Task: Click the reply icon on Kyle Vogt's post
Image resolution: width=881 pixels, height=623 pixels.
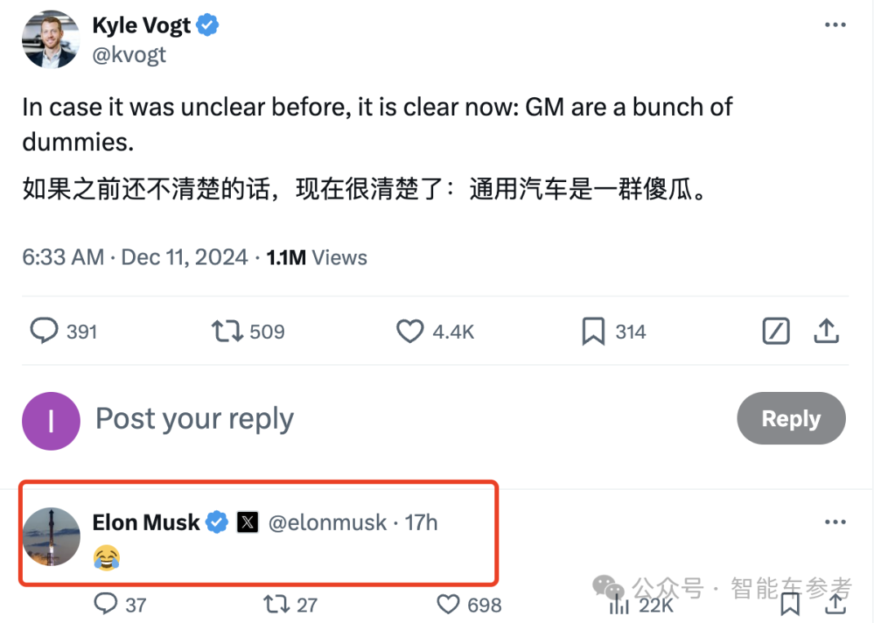Action: (x=44, y=332)
